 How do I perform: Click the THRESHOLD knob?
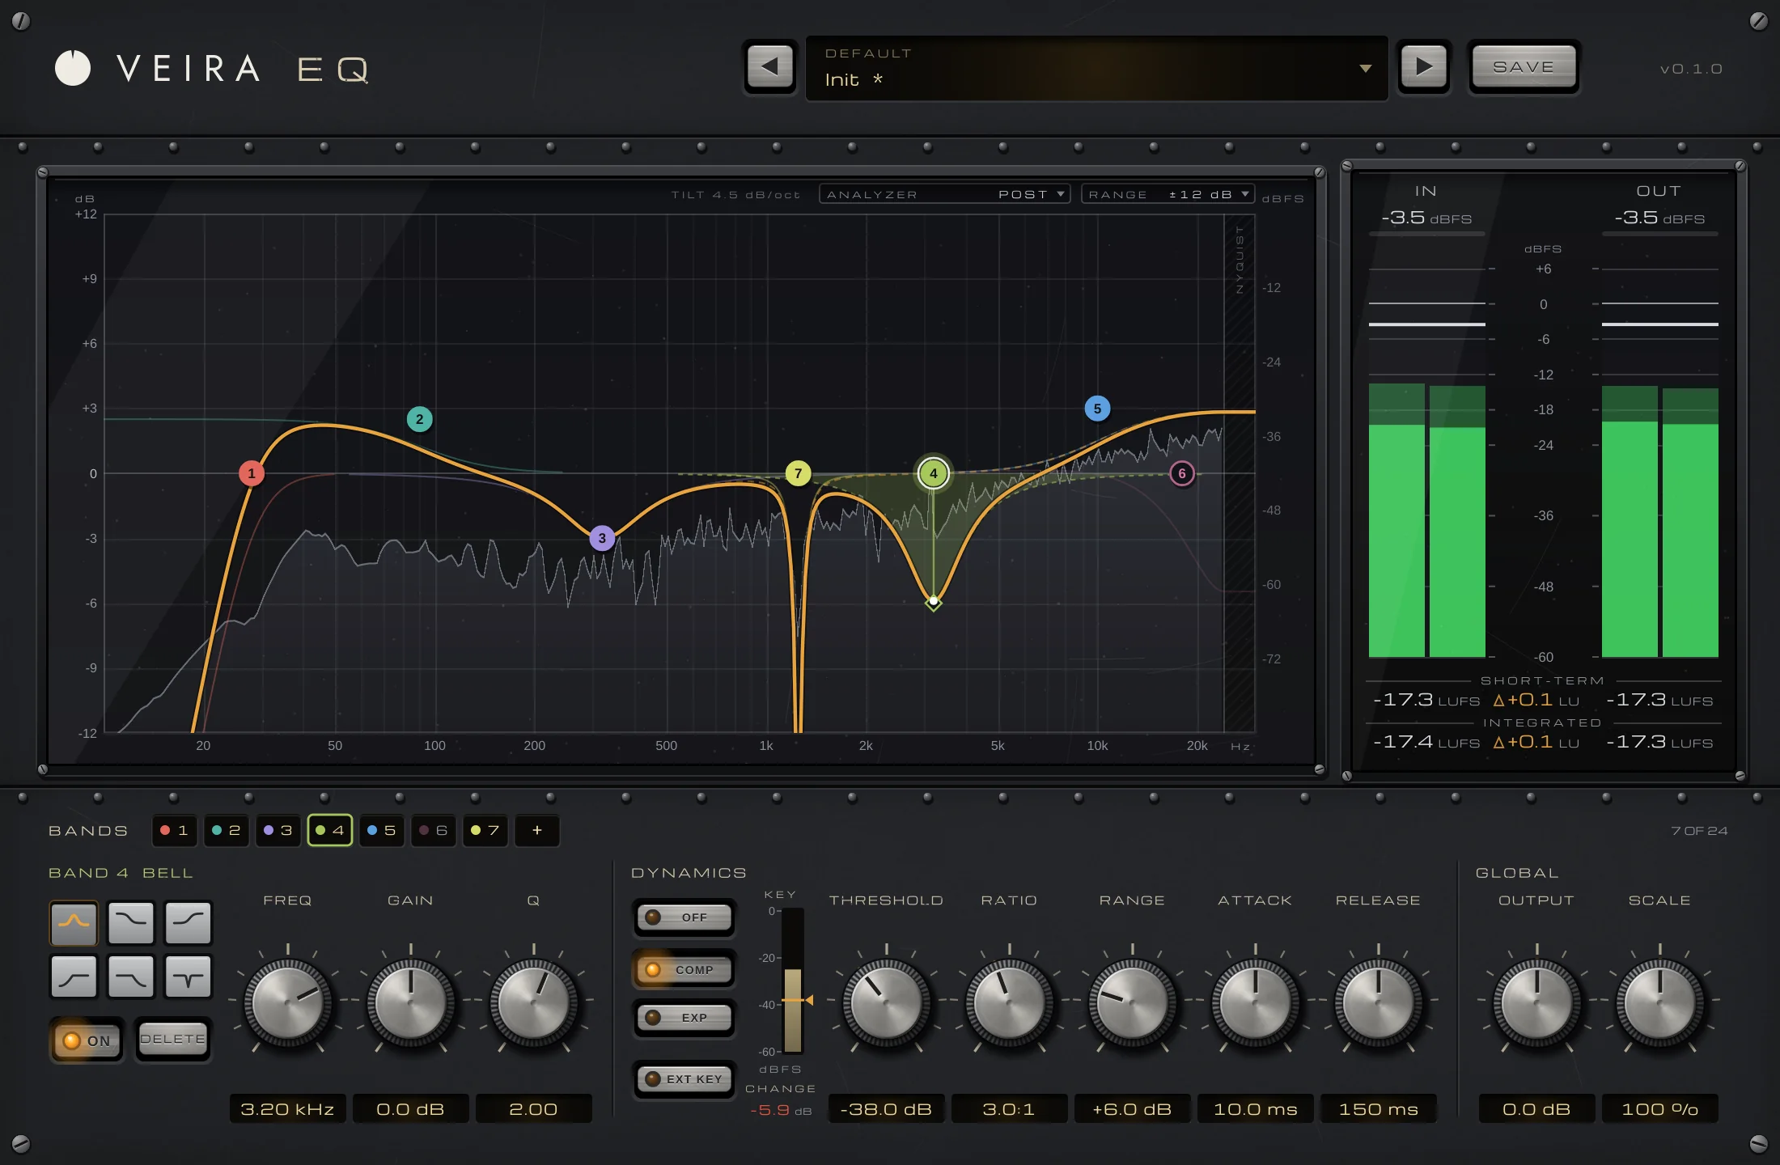pyautogui.click(x=886, y=1003)
